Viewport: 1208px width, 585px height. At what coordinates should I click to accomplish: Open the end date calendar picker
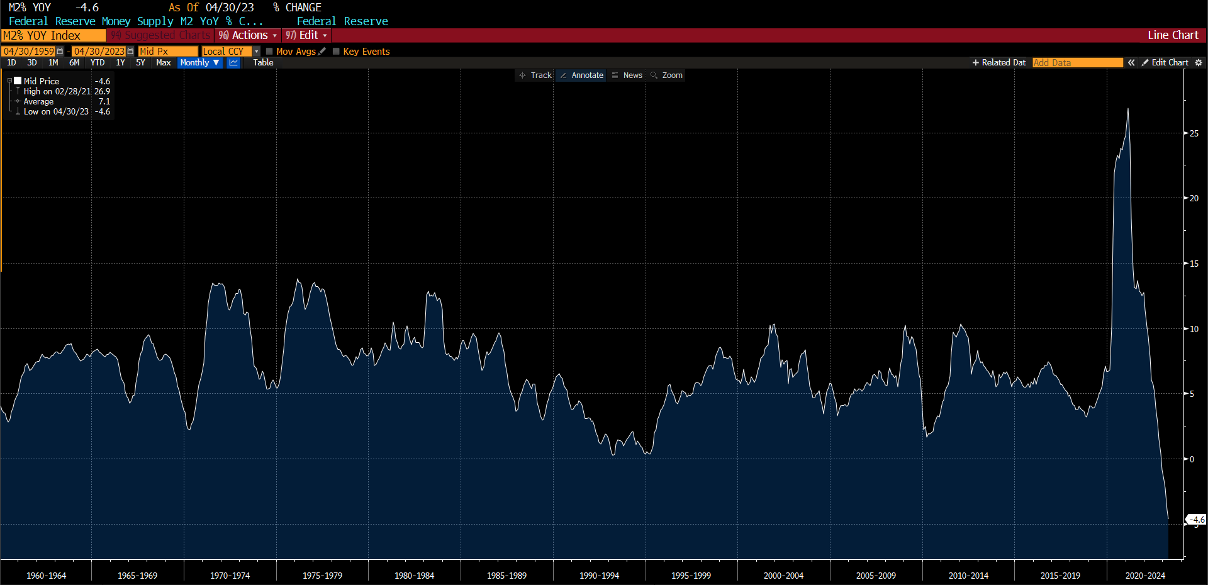130,52
